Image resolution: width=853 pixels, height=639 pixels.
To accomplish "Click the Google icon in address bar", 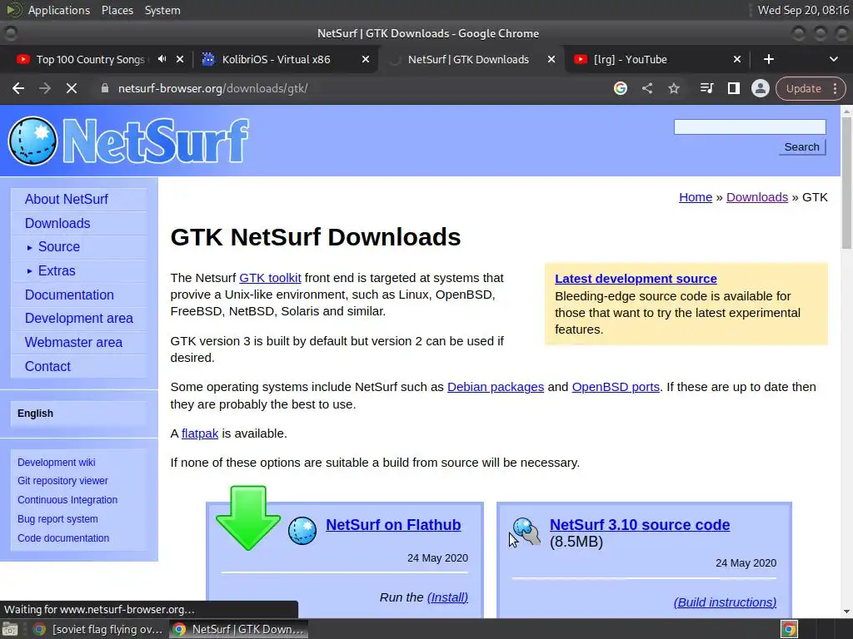I will click(620, 88).
